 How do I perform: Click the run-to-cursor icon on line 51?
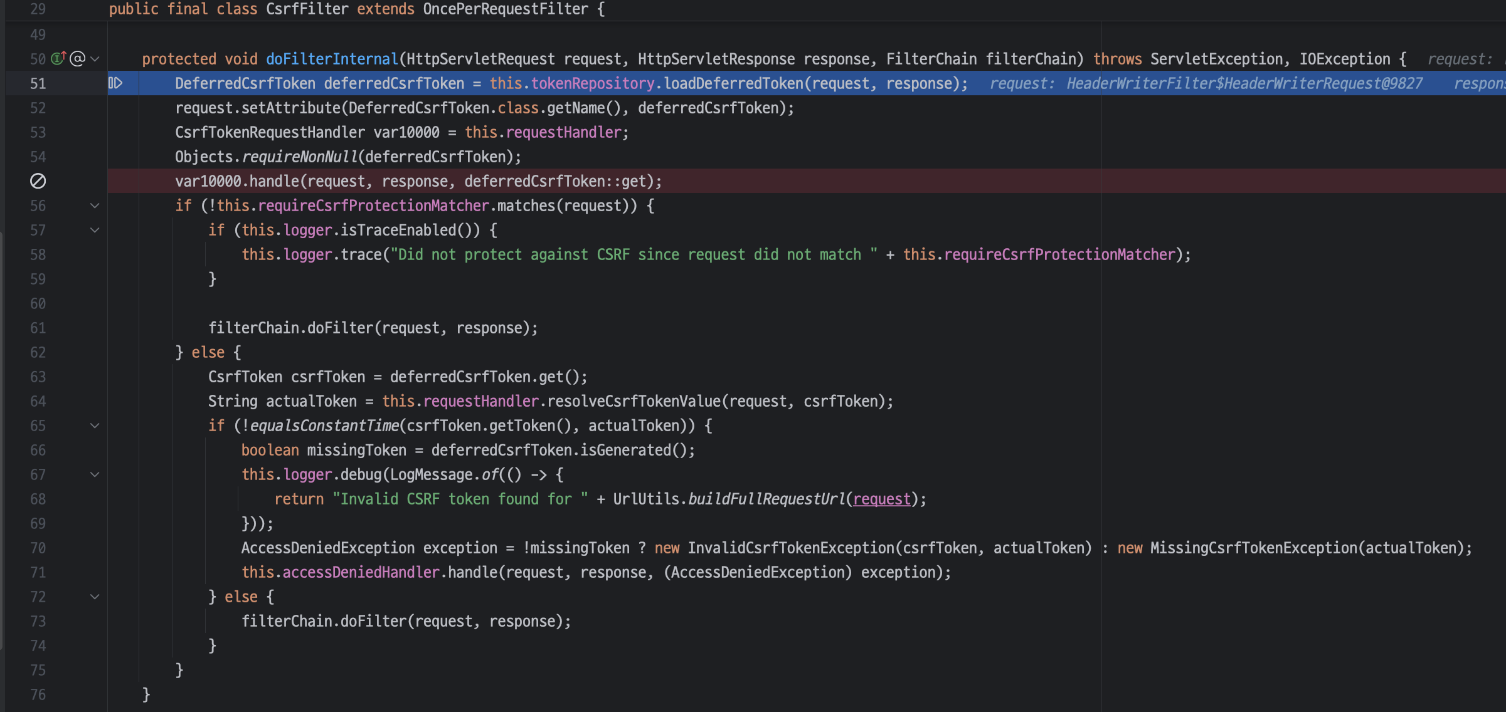115,83
